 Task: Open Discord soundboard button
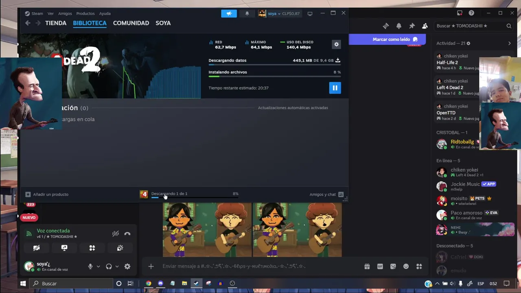click(120, 248)
